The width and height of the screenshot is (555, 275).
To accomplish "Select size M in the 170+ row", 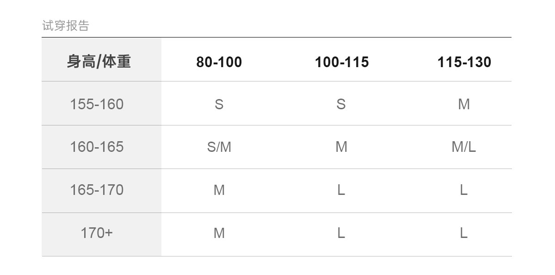I will [219, 233].
